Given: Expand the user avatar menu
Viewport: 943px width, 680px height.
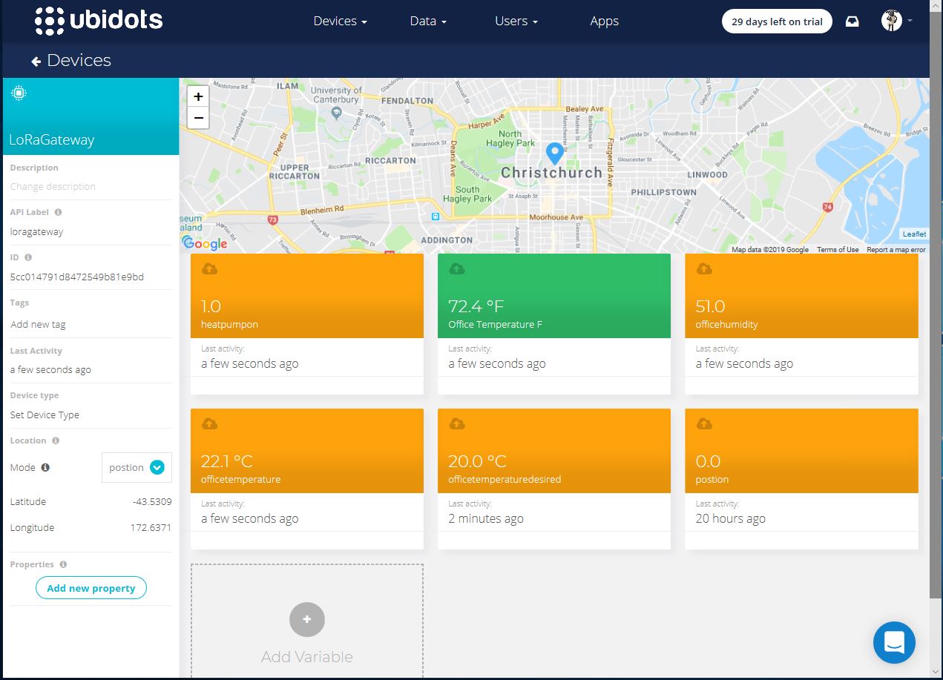Looking at the screenshot, I should point(896,21).
